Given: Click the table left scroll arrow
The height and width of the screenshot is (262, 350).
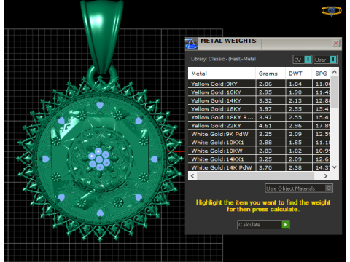Looking at the screenshot, I should click(x=192, y=176).
